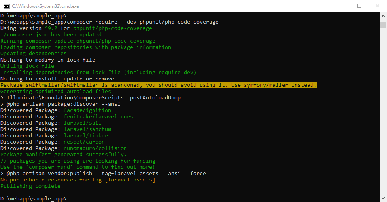The width and height of the screenshot is (387, 202).
Task: Click '77 packages you are using' line
Action: tap(79, 161)
